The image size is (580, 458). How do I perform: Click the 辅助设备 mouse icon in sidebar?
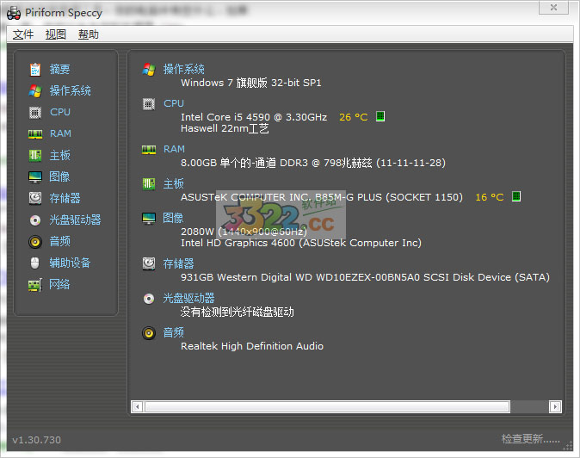(x=34, y=263)
